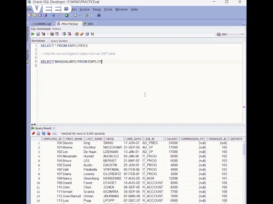Open the Back button history dropdown arrow
The image size is (273, 204).
[x=71, y=15]
